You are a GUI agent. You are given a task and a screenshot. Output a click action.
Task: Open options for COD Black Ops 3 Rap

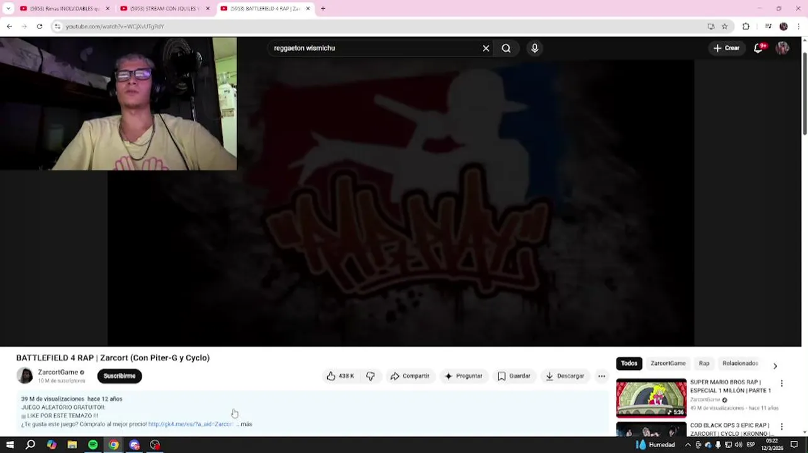[782, 427]
